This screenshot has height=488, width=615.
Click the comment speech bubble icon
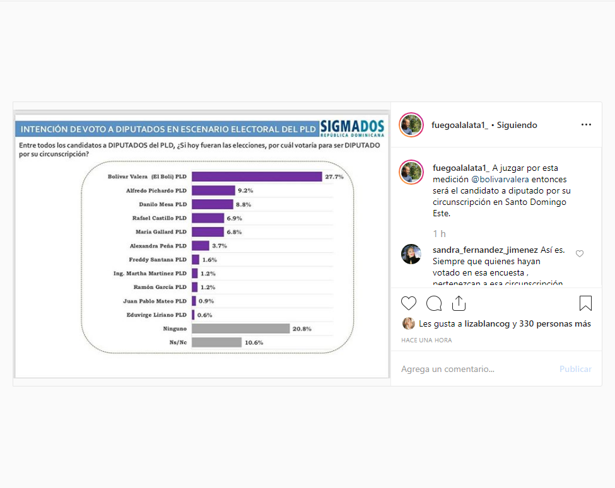click(434, 304)
